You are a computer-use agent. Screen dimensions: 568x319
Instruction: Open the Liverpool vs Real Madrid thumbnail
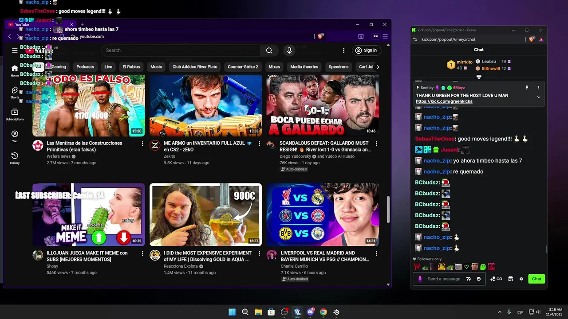pyautogui.click(x=323, y=215)
